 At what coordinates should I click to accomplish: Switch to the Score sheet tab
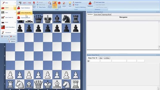tap(97, 14)
